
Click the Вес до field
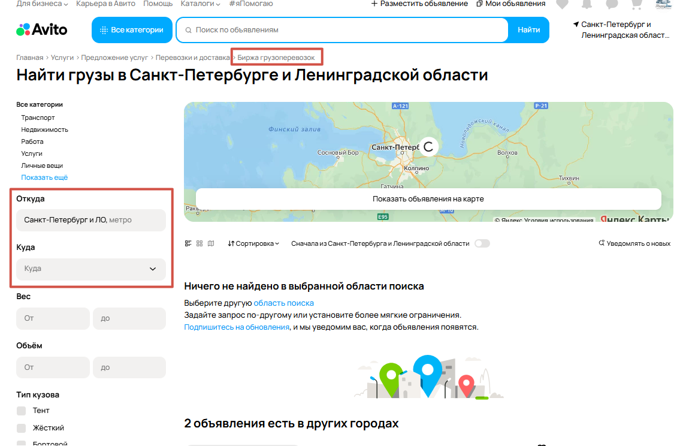click(x=129, y=318)
